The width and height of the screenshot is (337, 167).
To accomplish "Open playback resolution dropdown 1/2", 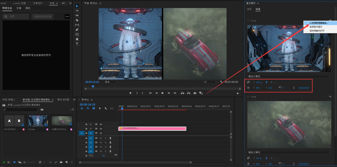I will (210, 82).
